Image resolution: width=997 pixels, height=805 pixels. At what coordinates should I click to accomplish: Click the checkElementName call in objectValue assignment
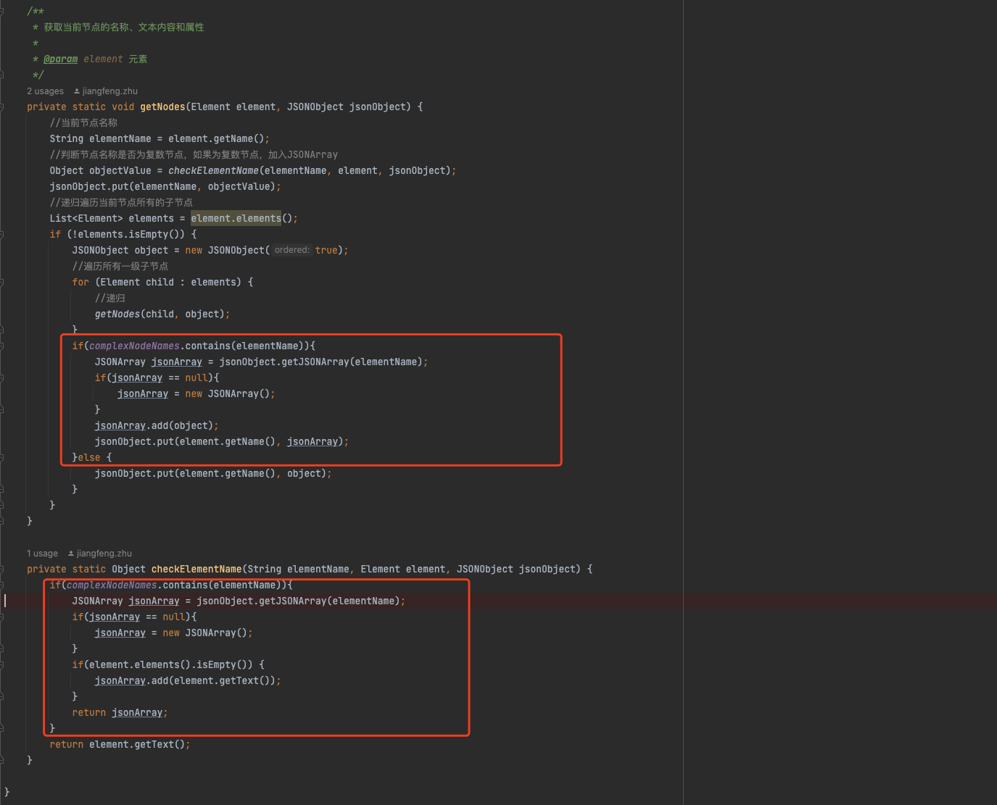pos(213,171)
